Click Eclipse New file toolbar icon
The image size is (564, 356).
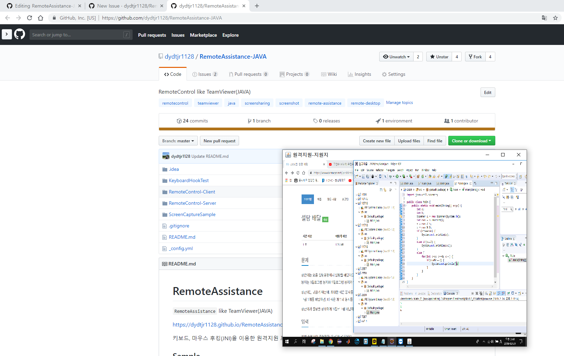pyautogui.click(x=357, y=176)
